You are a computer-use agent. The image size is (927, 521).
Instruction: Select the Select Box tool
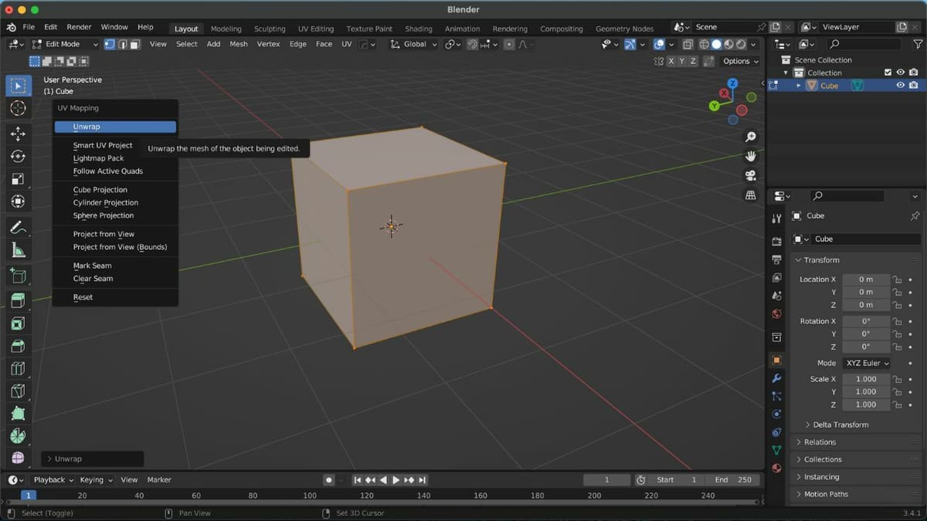(18, 86)
